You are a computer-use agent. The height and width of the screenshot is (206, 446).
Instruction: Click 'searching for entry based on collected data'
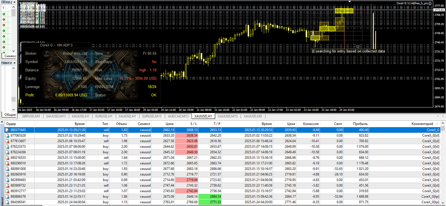(350, 51)
